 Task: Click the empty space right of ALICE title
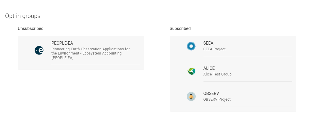coord(255,68)
